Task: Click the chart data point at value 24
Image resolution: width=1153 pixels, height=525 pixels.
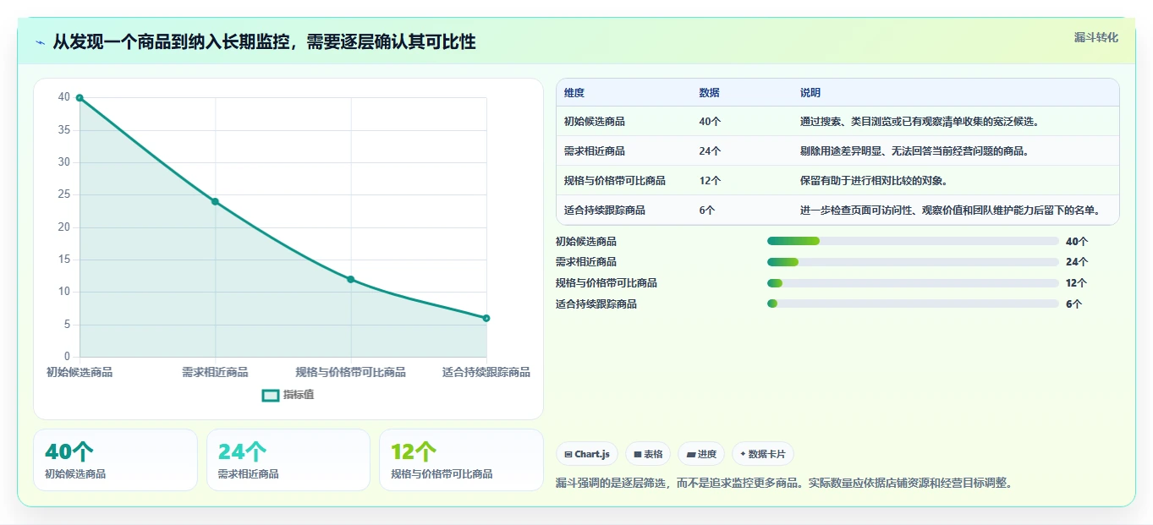Action: pyautogui.click(x=215, y=201)
